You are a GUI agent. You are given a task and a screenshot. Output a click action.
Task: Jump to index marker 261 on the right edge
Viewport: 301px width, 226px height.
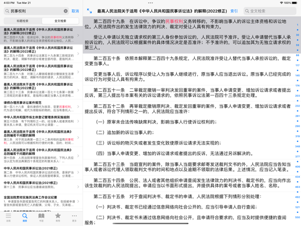298,116
